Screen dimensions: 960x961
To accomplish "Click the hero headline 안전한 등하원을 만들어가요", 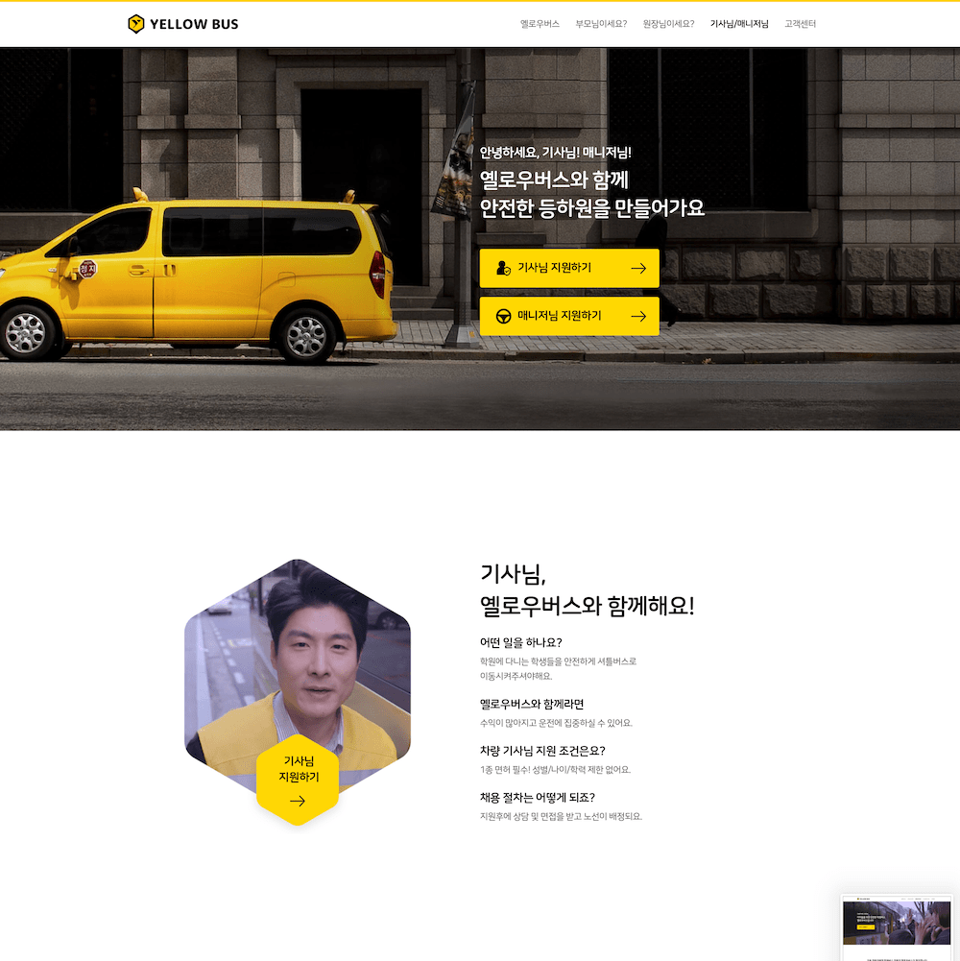I will pyautogui.click(x=591, y=208).
